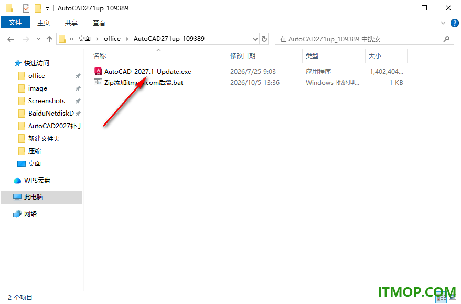The width and height of the screenshot is (461, 304).
Task: Open the 压缩 folder in sidebar
Action: tap(35, 151)
